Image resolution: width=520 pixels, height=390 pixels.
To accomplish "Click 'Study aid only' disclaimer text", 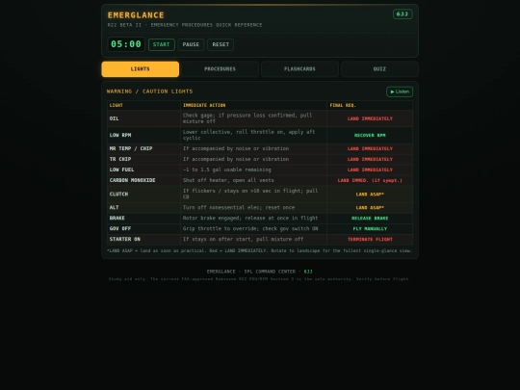I will coord(260,279).
